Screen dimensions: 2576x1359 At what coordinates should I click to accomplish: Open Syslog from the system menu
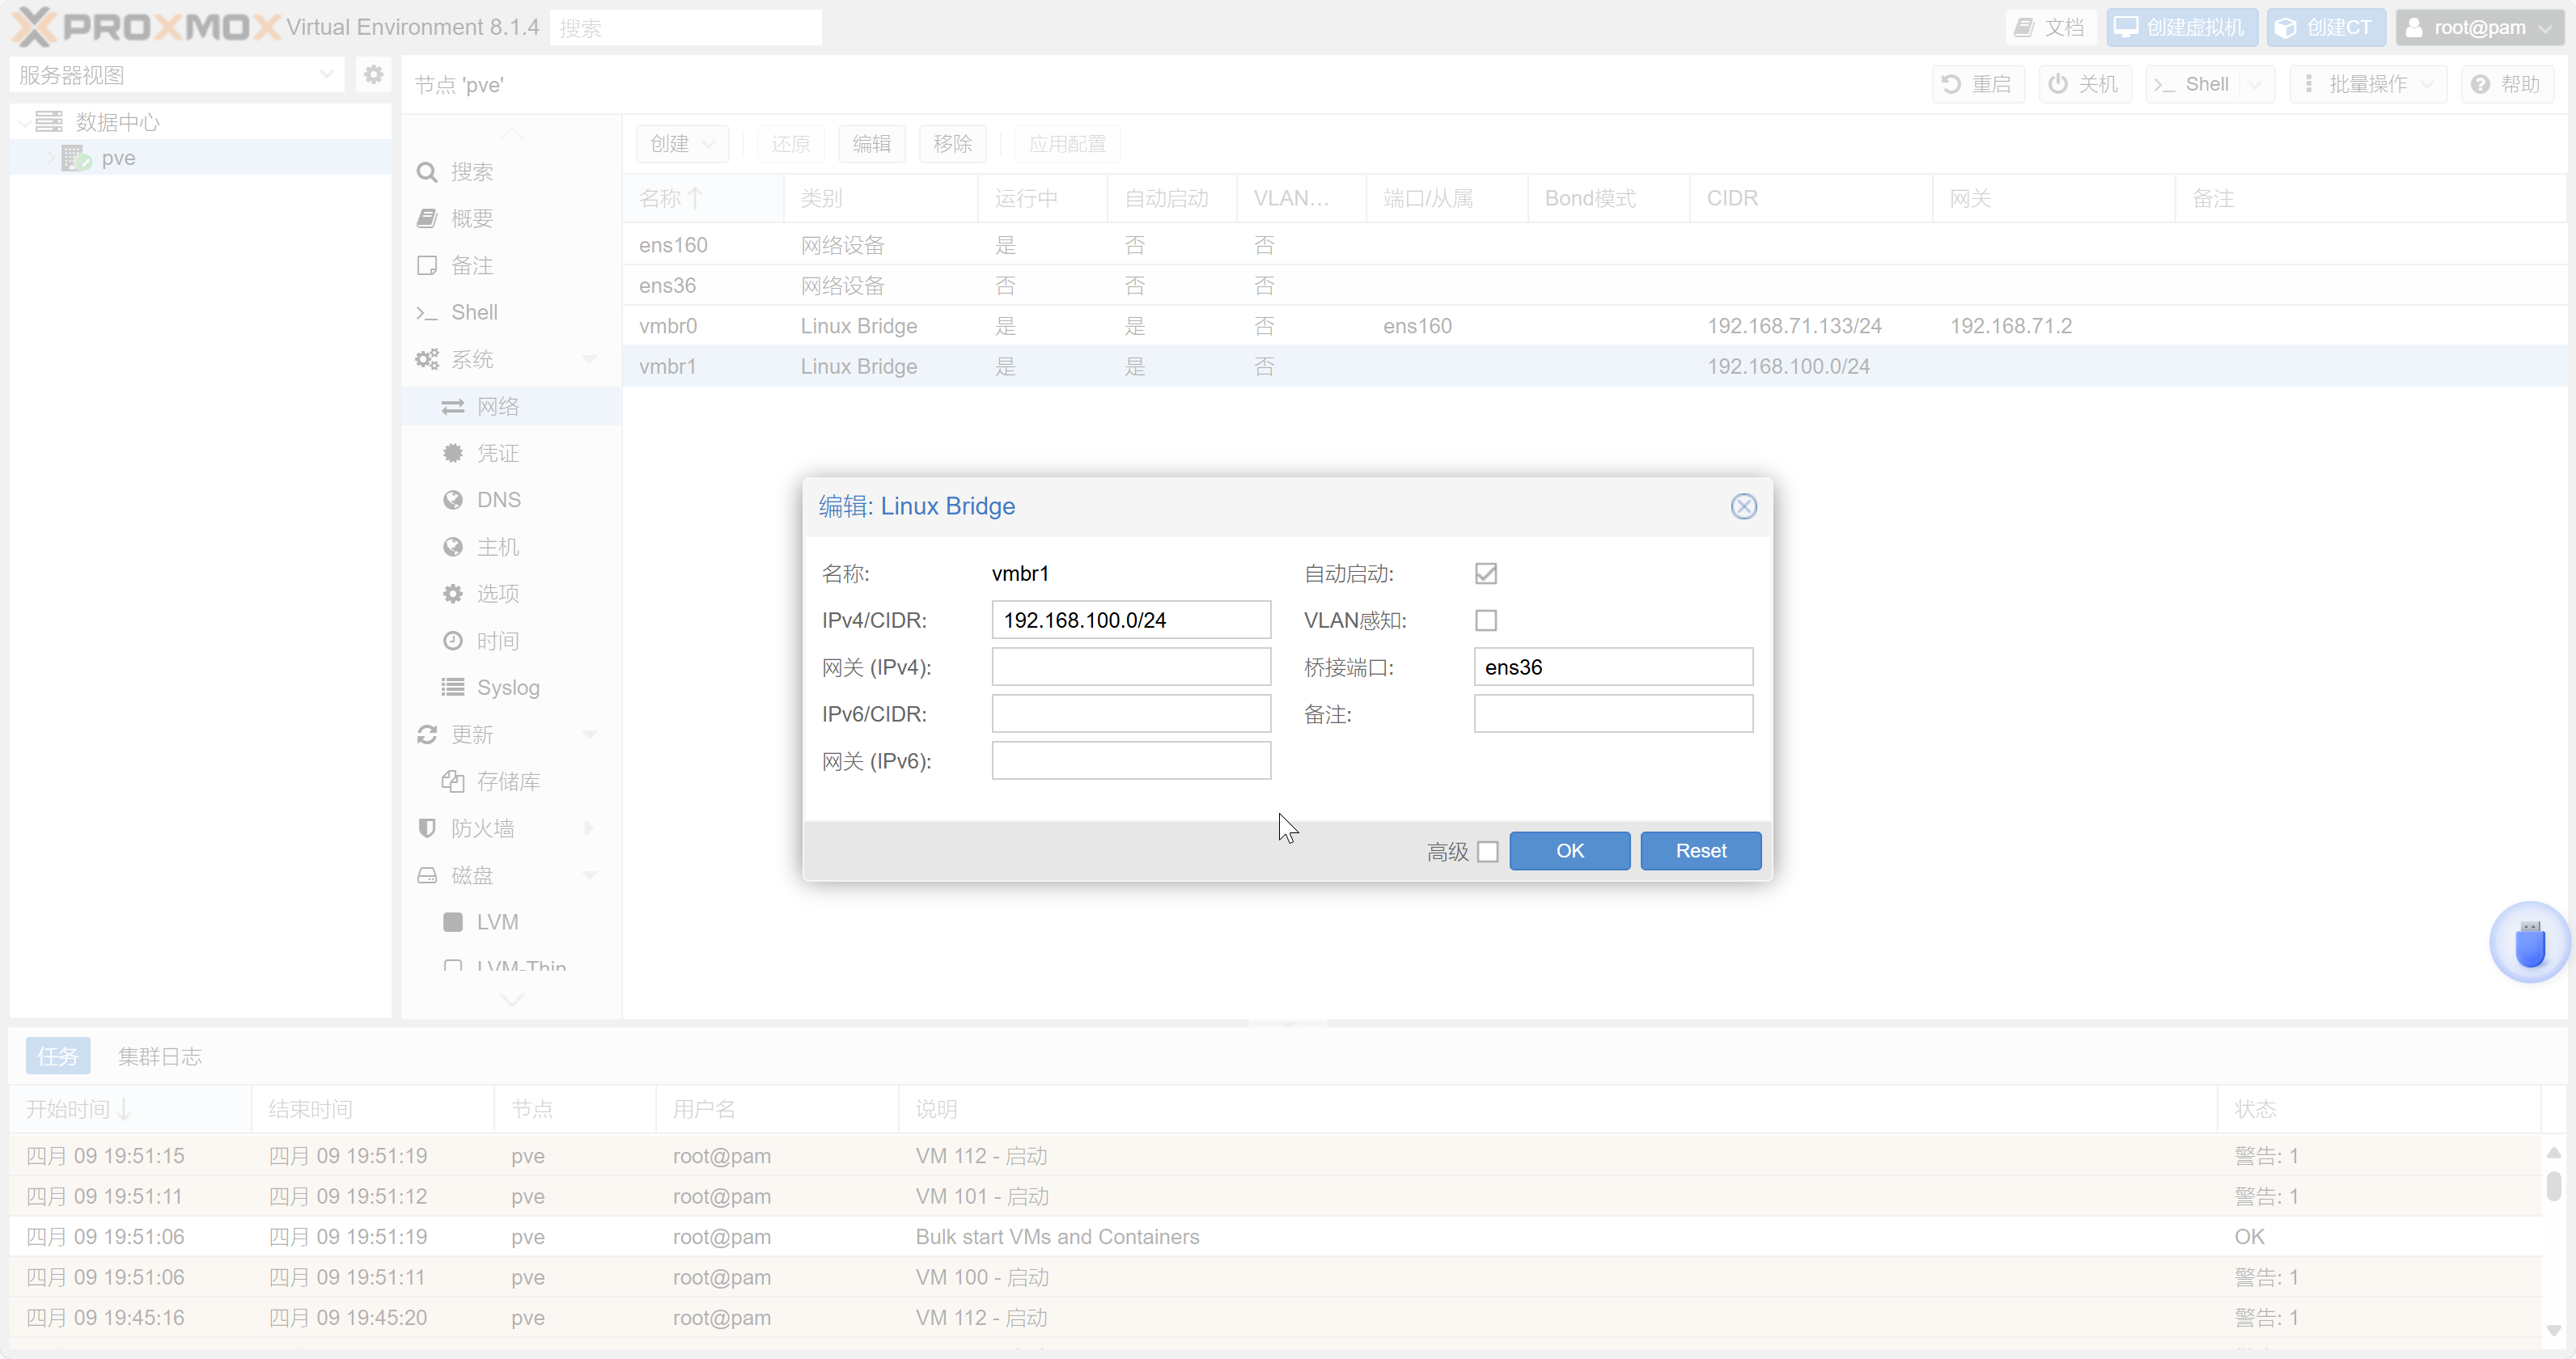[x=507, y=688]
